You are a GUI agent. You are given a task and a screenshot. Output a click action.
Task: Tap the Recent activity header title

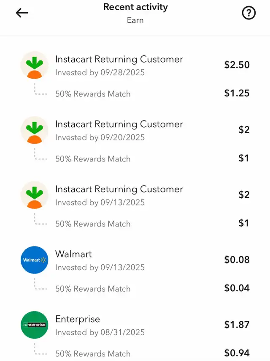pyautogui.click(x=135, y=7)
